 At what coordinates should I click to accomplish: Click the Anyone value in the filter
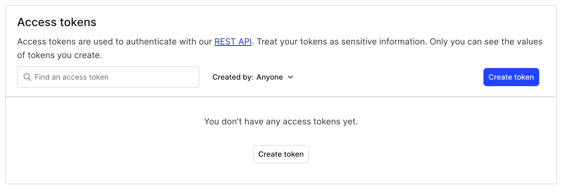(x=269, y=77)
